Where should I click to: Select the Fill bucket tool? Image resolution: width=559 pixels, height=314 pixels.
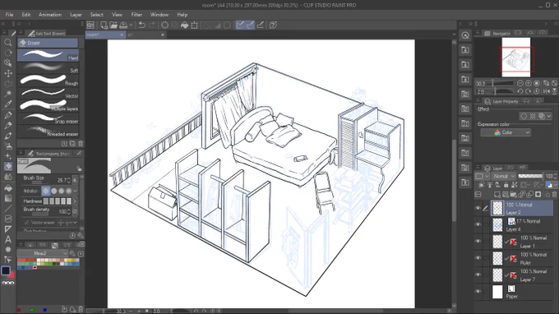tap(8, 188)
